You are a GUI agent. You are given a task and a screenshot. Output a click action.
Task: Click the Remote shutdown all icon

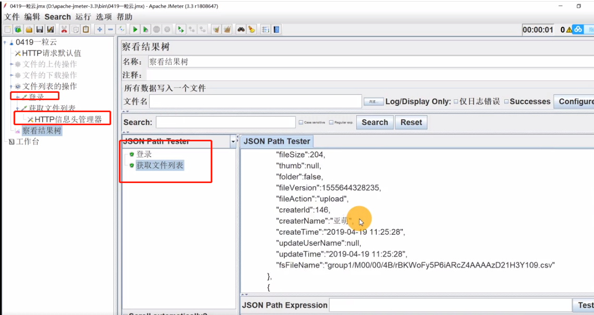point(203,29)
